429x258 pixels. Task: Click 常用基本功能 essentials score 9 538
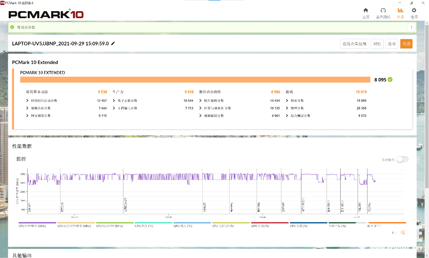pyautogui.click(x=102, y=92)
